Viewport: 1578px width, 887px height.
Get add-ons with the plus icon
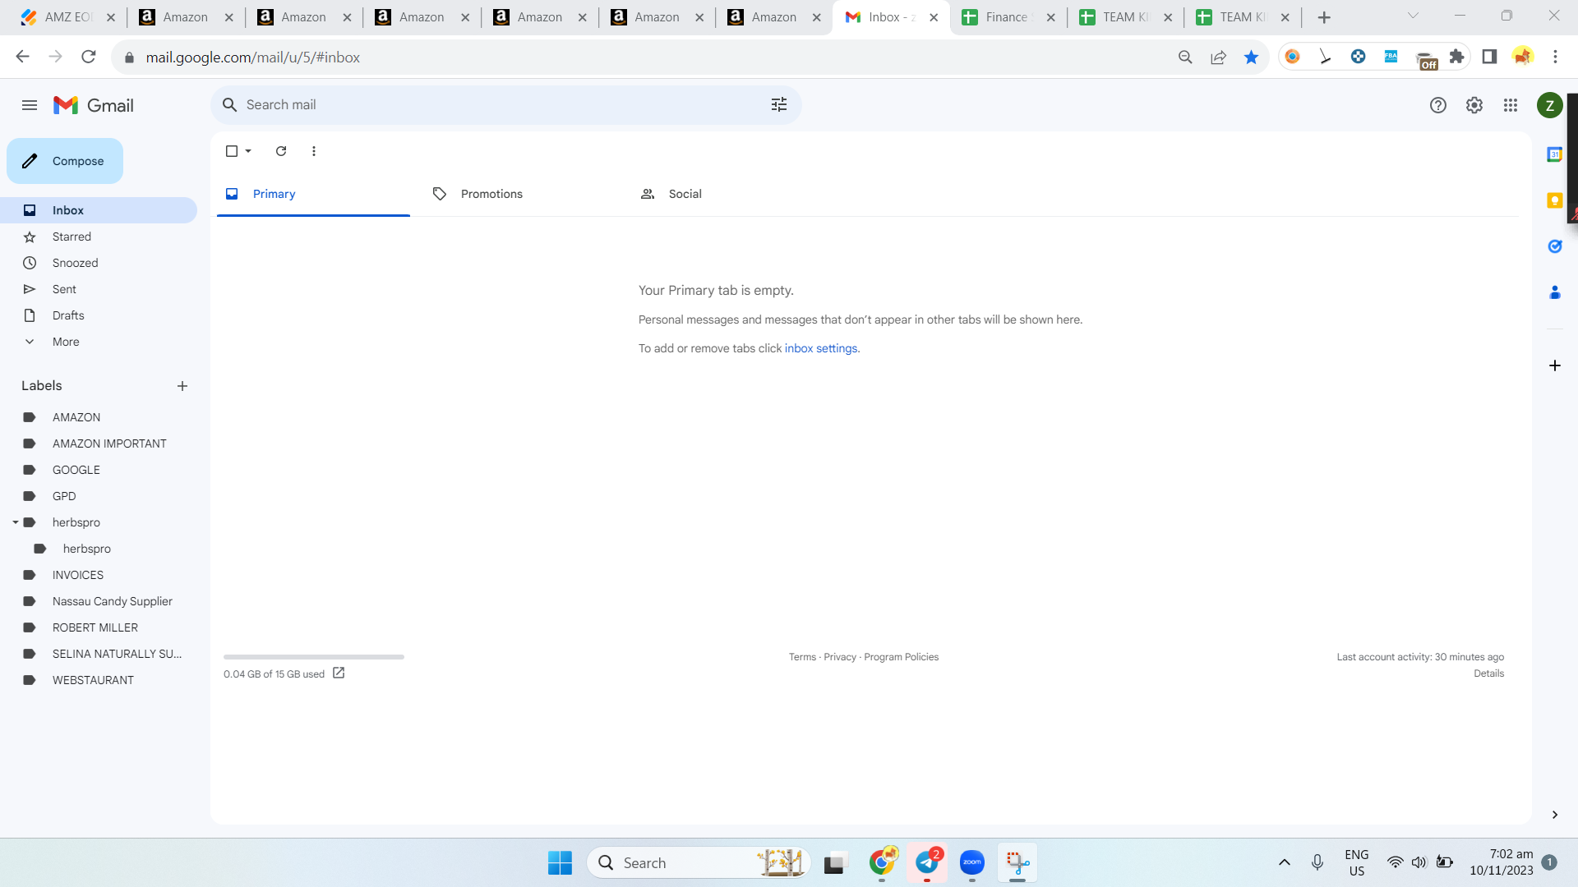pyautogui.click(x=1554, y=365)
